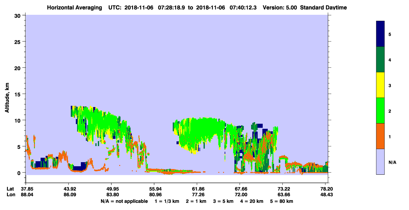409x210 pixels.
Task: Click the orange color bar segment labeled 1
Action: (380, 136)
